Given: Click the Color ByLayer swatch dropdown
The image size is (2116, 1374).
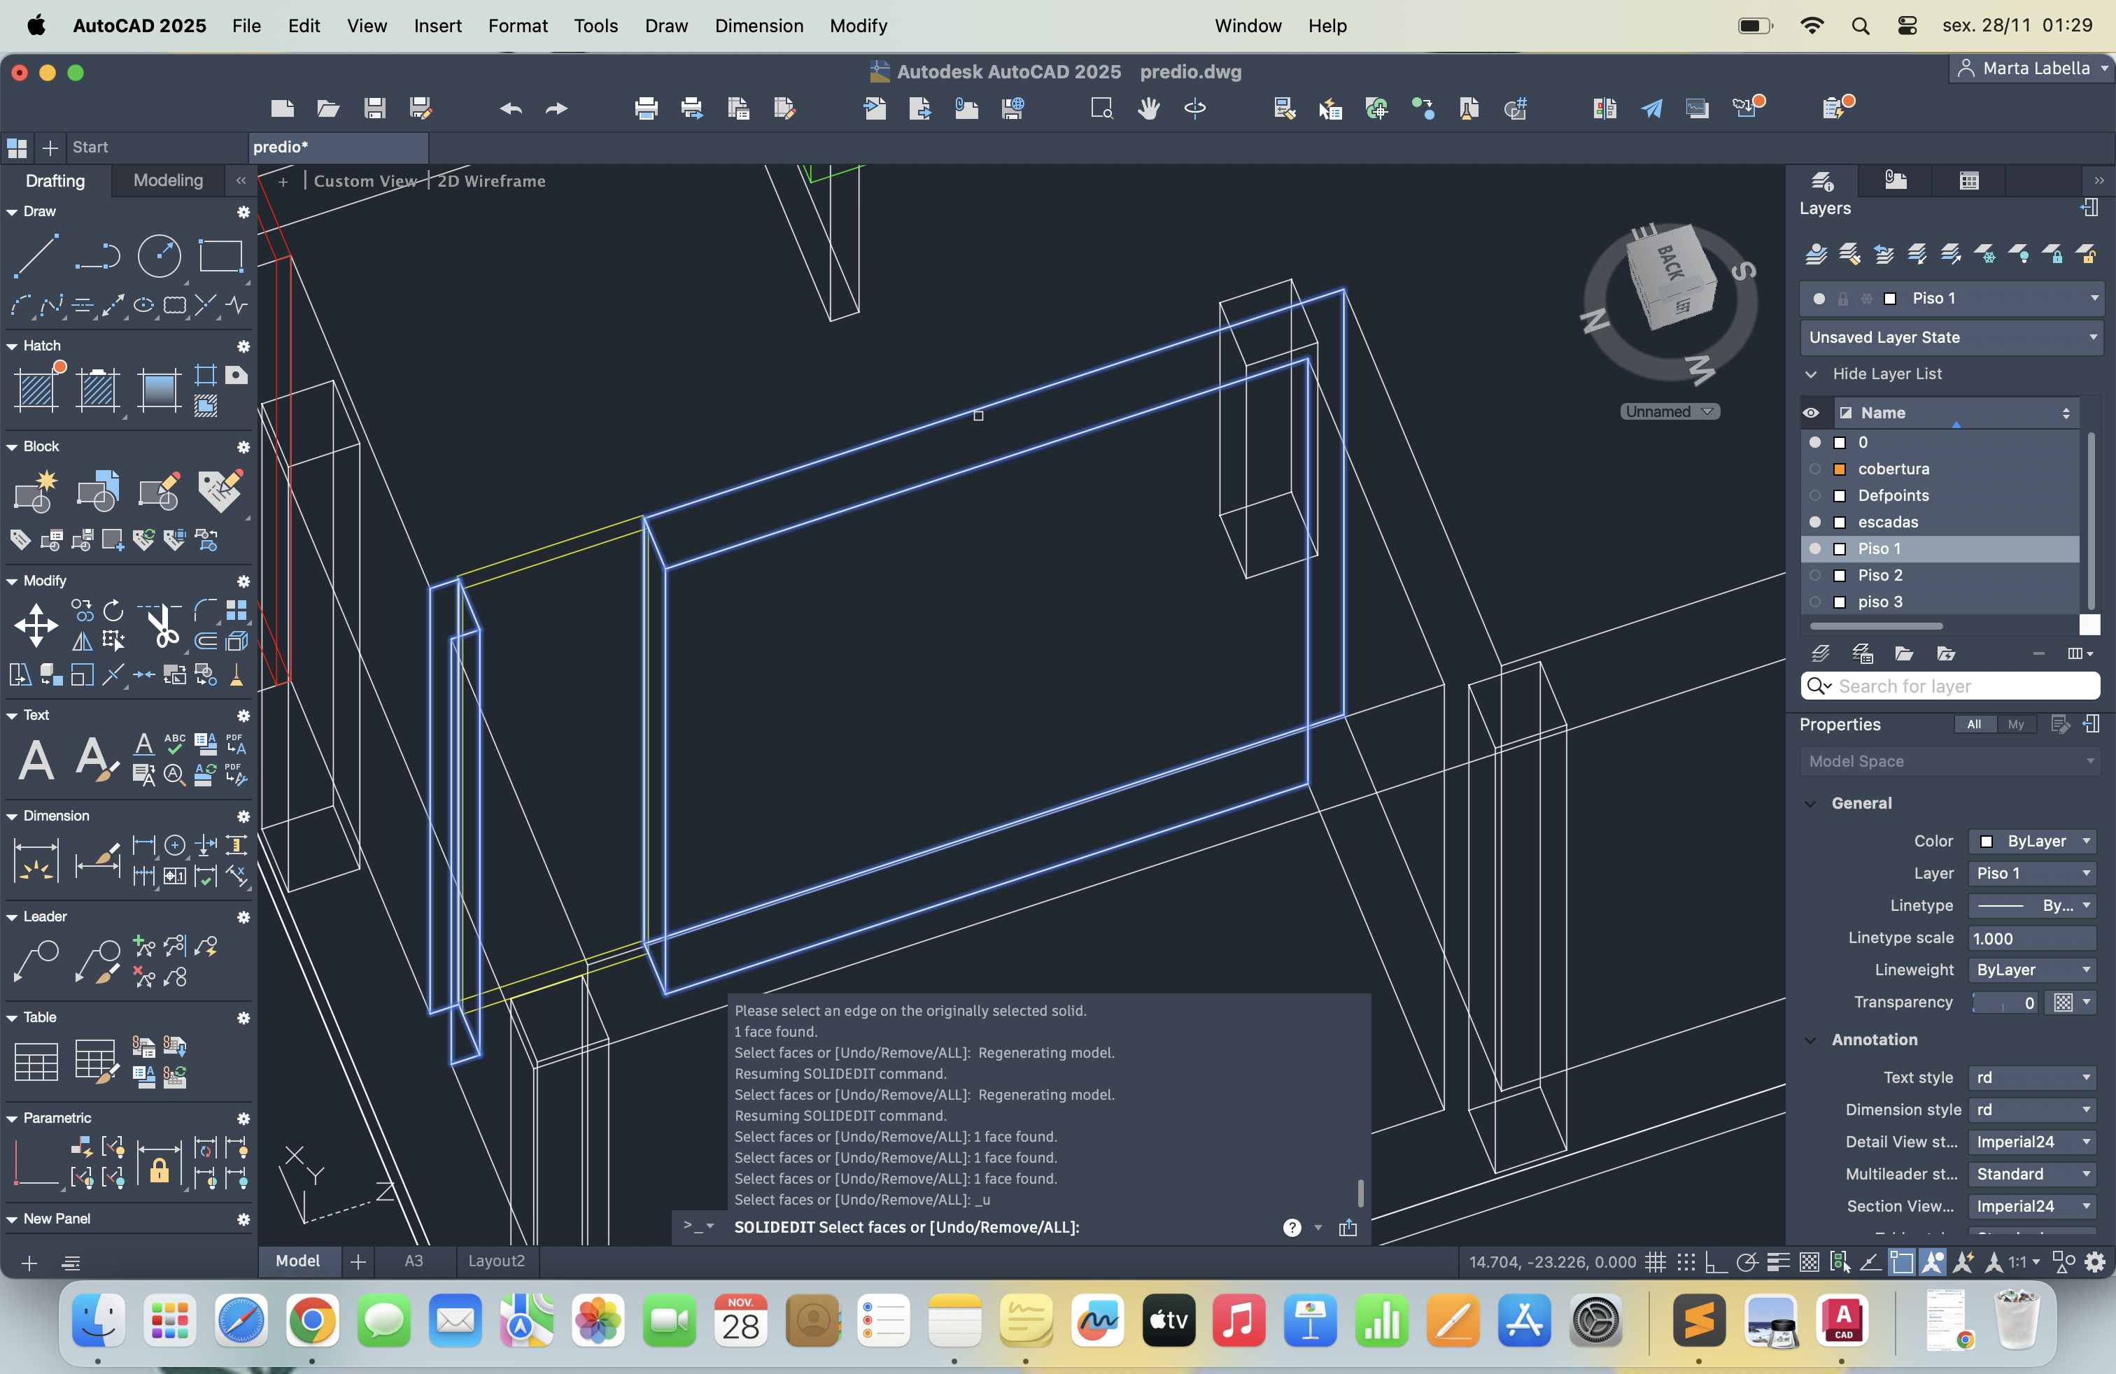Looking at the screenshot, I should click(x=2031, y=841).
